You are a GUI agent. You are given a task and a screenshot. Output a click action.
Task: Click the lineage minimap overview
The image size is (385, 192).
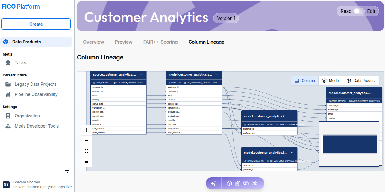click(x=349, y=144)
